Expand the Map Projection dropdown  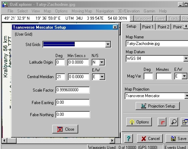click(186, 96)
